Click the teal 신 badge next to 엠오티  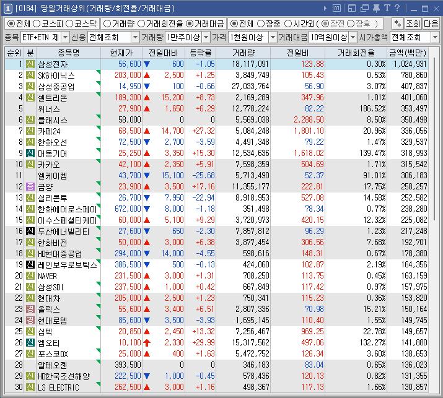point(30,342)
